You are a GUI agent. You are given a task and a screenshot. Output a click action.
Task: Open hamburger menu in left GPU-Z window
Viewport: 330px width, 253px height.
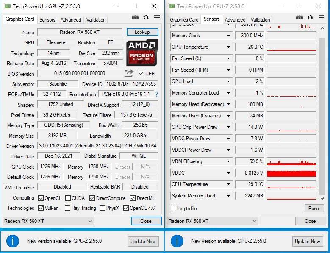(157, 17)
